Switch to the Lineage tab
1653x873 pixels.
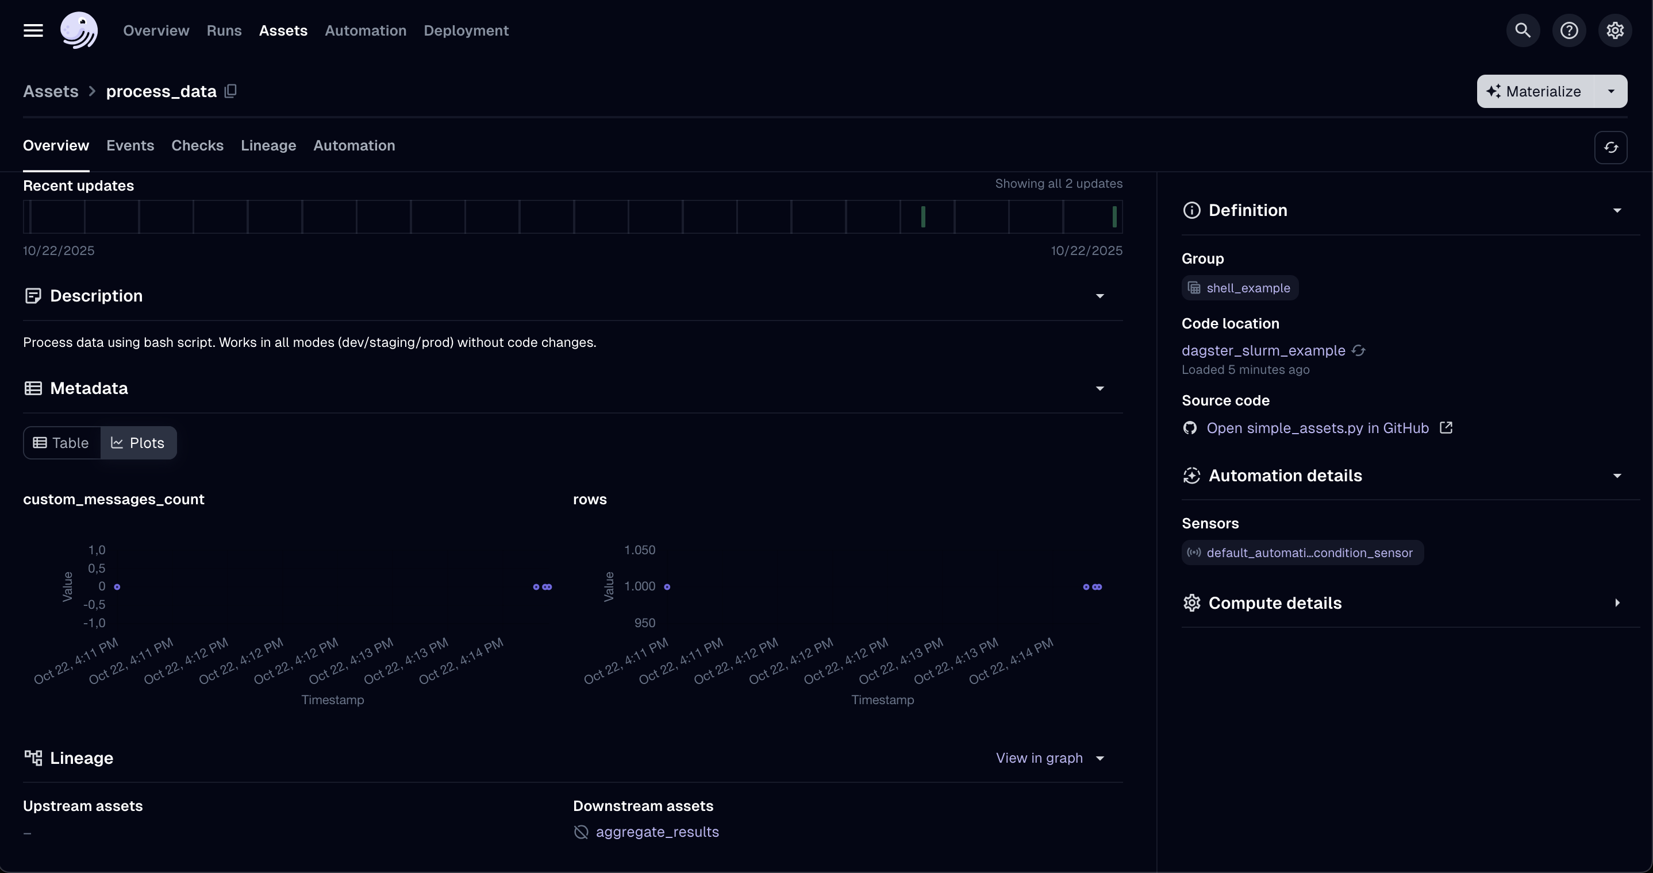pyautogui.click(x=268, y=146)
